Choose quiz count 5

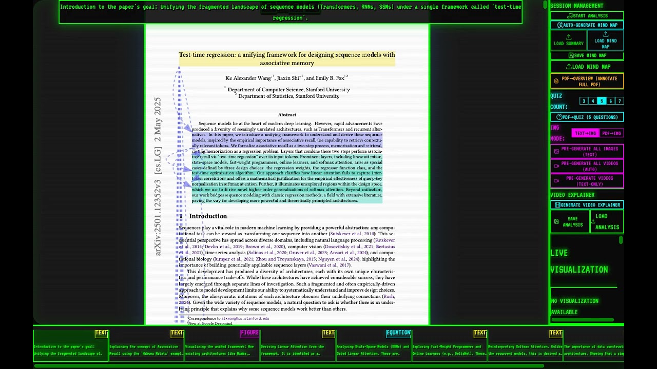click(602, 101)
